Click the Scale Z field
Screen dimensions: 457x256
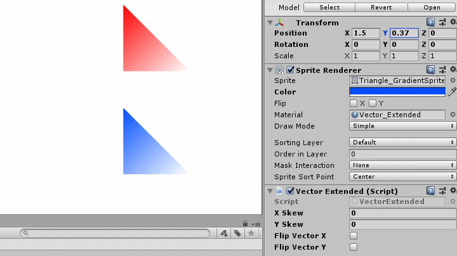pyautogui.click(x=443, y=56)
